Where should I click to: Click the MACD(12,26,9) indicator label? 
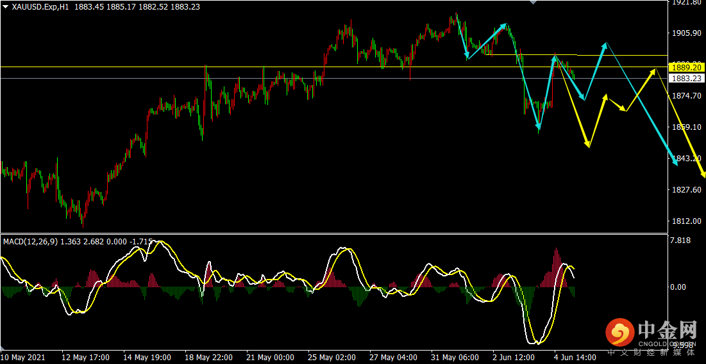pos(30,242)
